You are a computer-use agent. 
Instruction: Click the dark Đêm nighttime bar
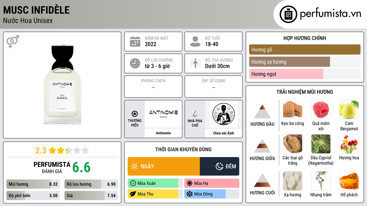(220, 166)
